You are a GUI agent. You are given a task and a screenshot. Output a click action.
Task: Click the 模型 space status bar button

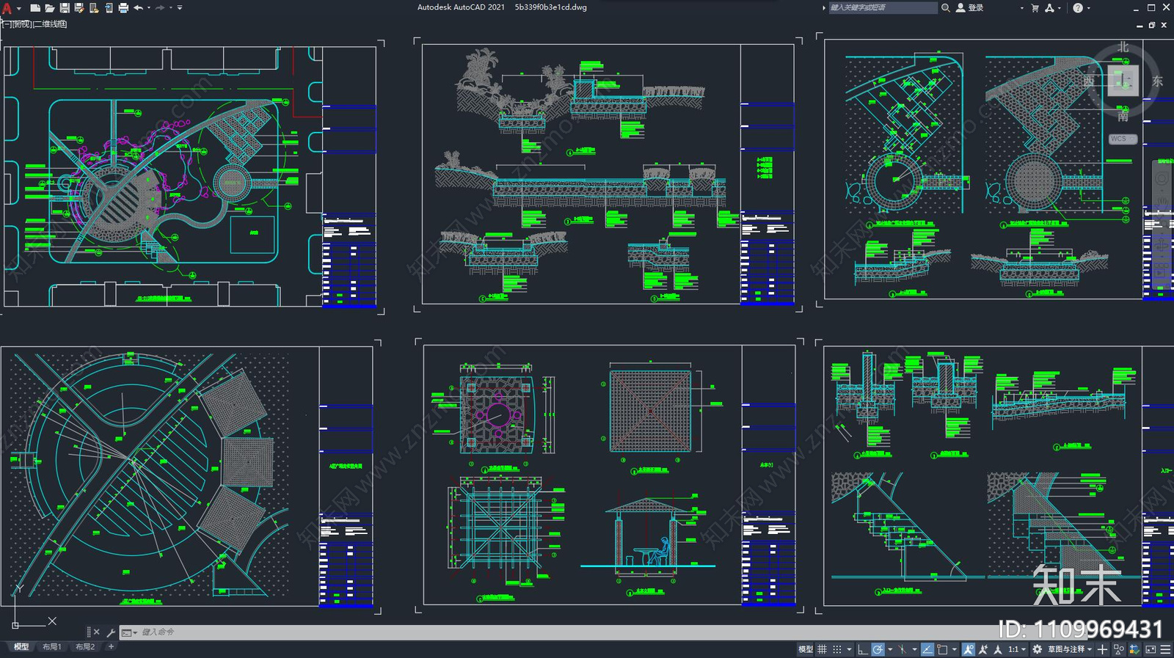pos(806,649)
